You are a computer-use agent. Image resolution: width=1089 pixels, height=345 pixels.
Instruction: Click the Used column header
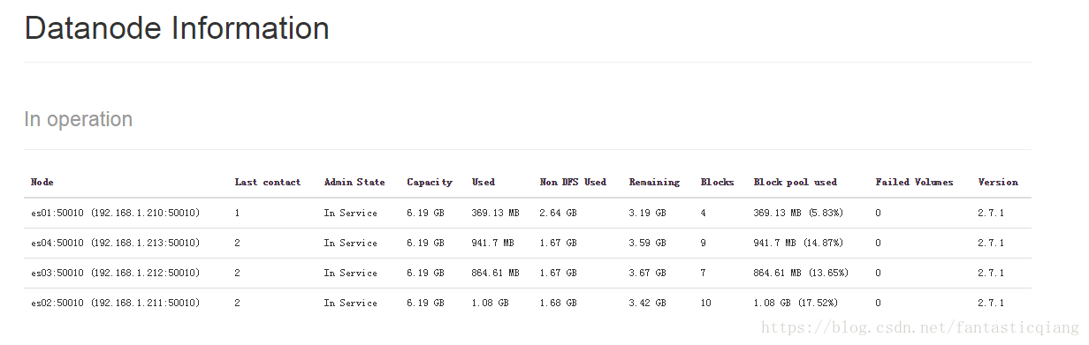[x=484, y=183]
